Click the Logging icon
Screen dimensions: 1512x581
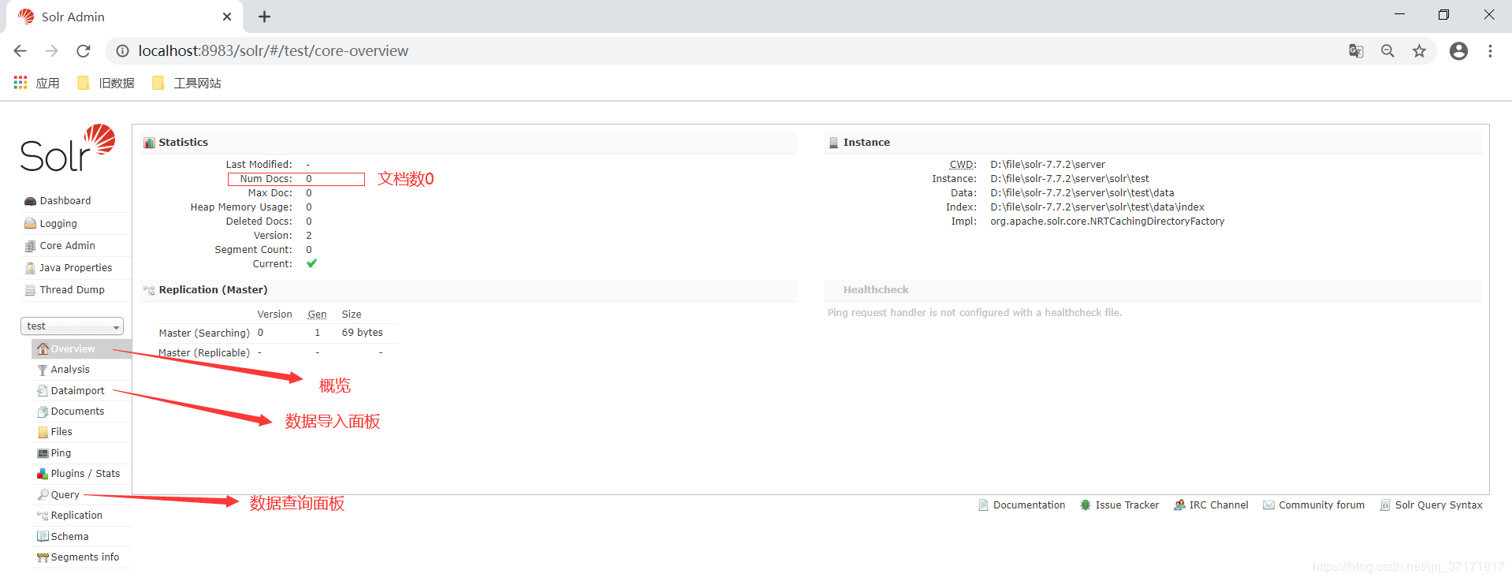pyautogui.click(x=30, y=224)
